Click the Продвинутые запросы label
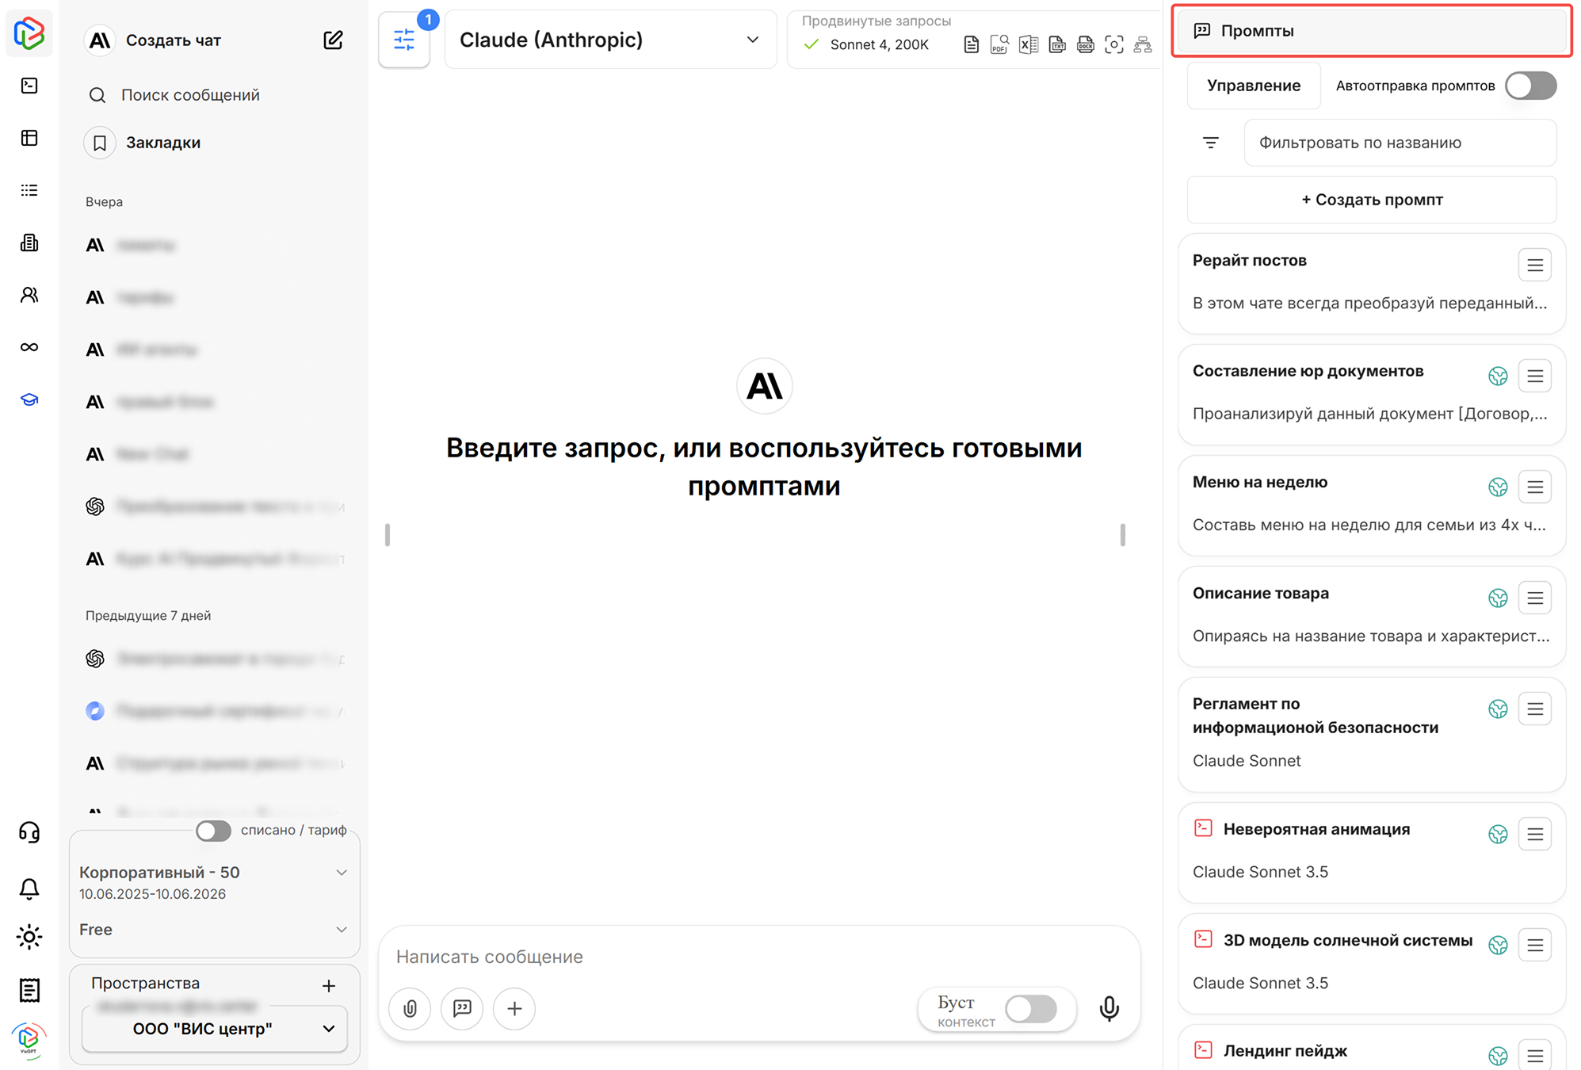This screenshot has width=1581, height=1070. 876,21
